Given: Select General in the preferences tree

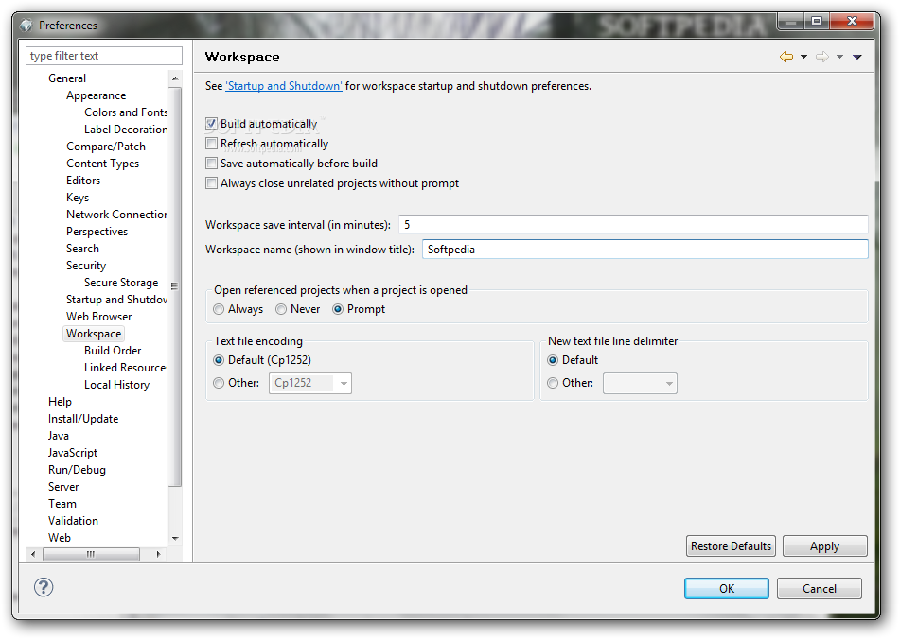Looking at the screenshot, I should [67, 78].
